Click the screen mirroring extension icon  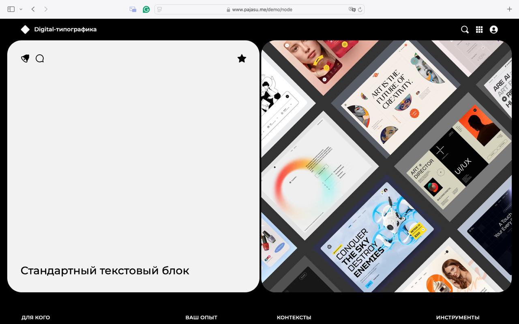(133, 9)
